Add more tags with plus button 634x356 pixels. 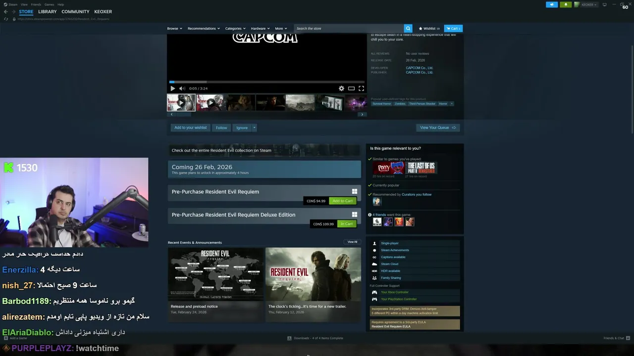point(452,104)
